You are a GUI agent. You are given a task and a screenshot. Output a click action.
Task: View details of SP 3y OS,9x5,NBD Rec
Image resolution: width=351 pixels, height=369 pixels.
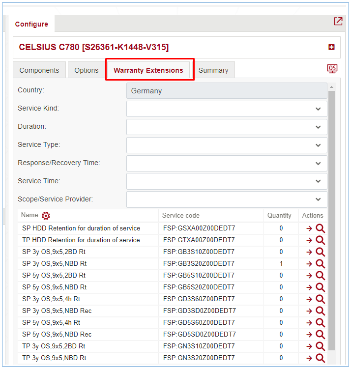(321, 311)
